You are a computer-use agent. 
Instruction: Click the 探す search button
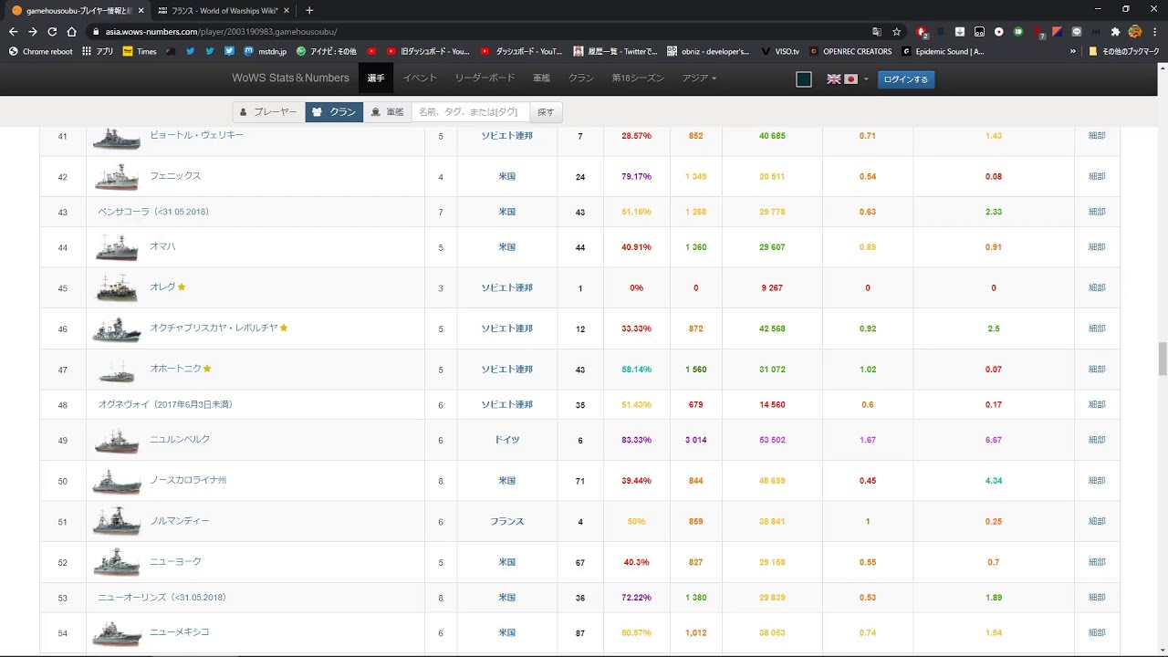546,111
